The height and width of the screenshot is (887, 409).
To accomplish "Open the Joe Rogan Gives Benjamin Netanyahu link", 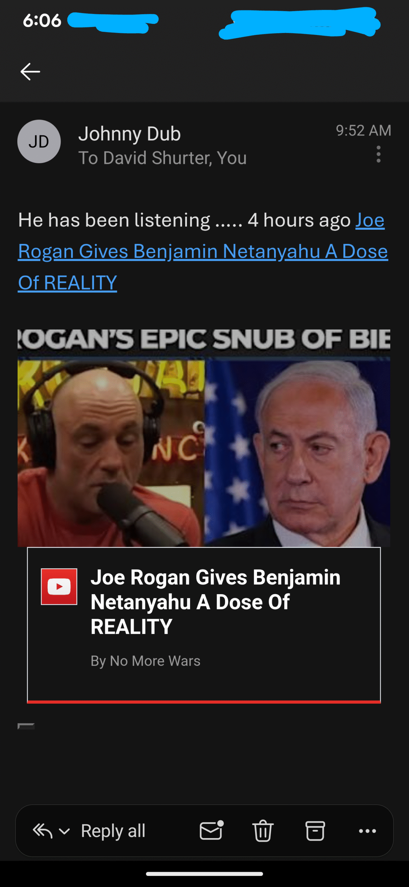I will pyautogui.click(x=203, y=251).
